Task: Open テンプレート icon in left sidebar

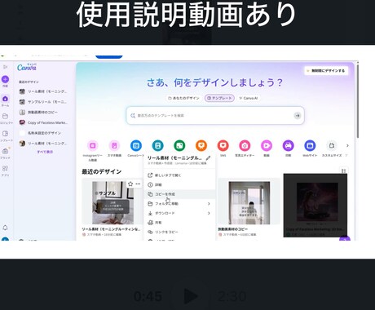Action: (x=5, y=134)
